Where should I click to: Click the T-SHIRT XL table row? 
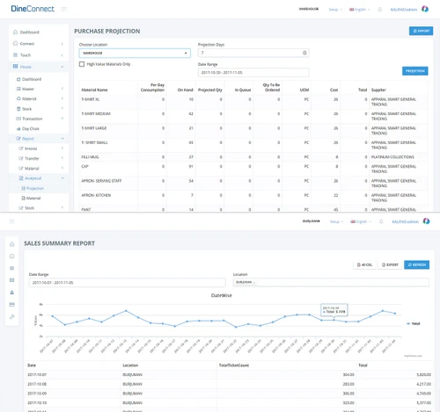[x=253, y=102]
